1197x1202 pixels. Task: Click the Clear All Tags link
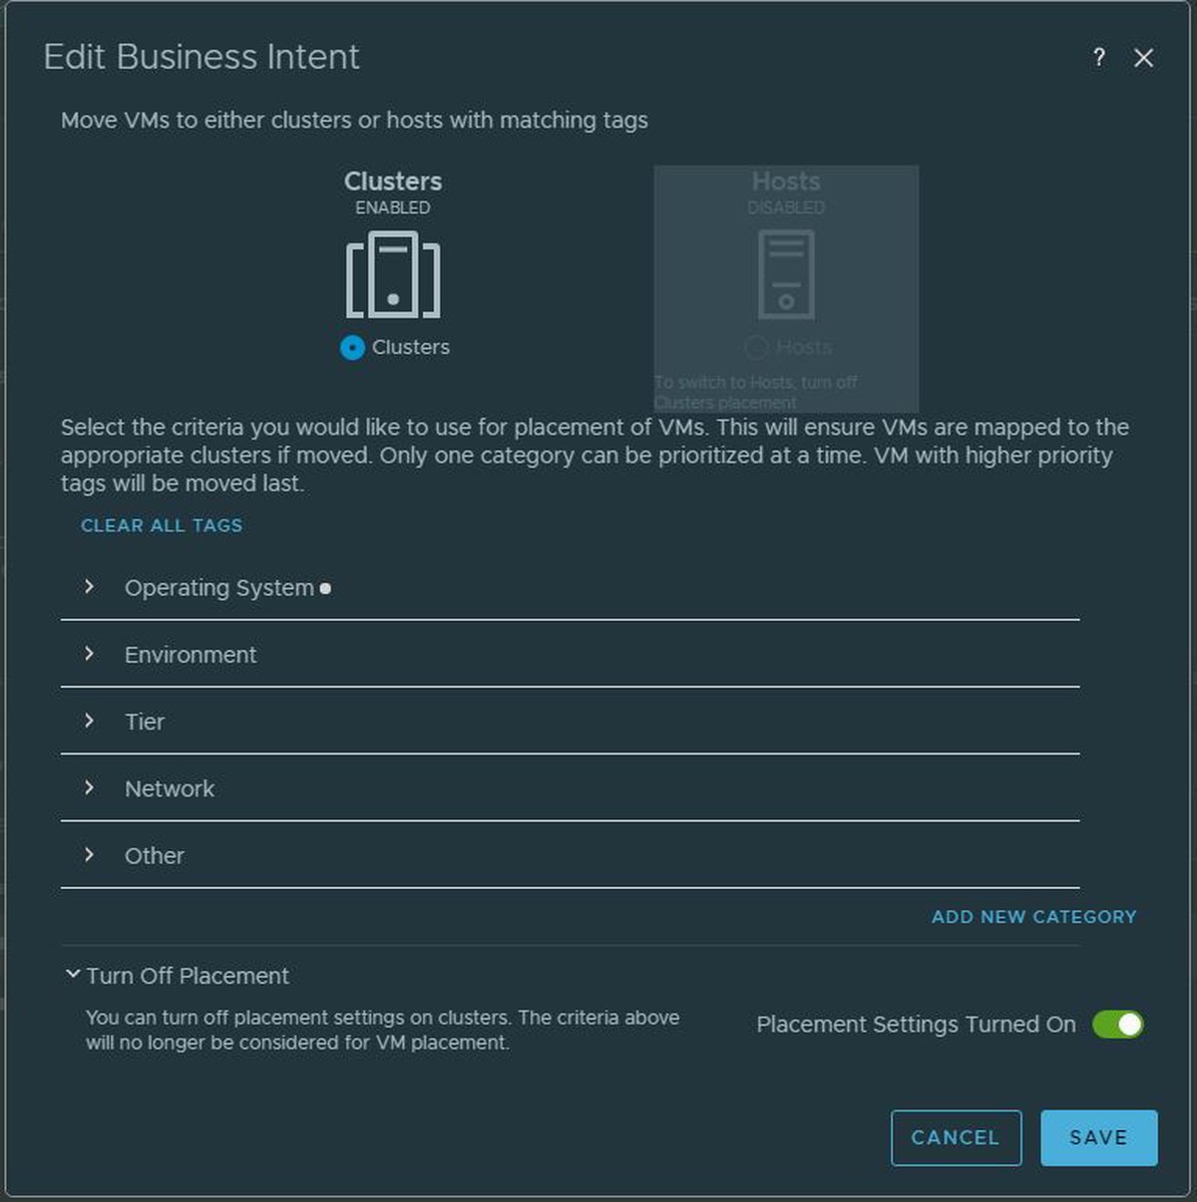pos(162,525)
